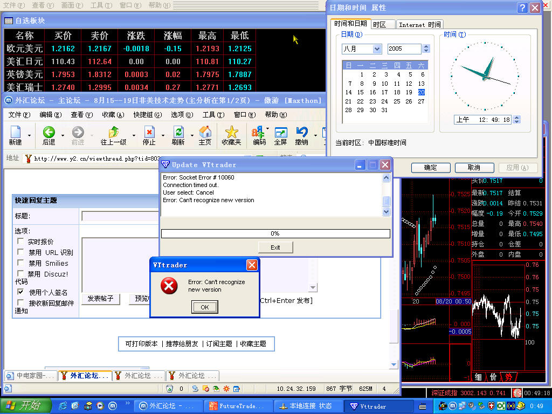This screenshot has height=414, width=552.
Task: Stop page loading with the 停止 icon
Action: click(x=149, y=132)
